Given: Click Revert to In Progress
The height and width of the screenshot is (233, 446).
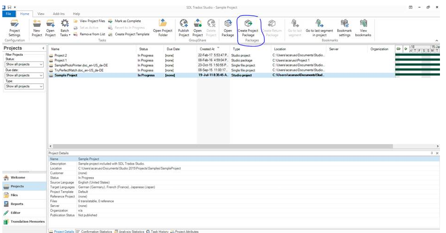Looking at the screenshot, I should click(x=126, y=27).
